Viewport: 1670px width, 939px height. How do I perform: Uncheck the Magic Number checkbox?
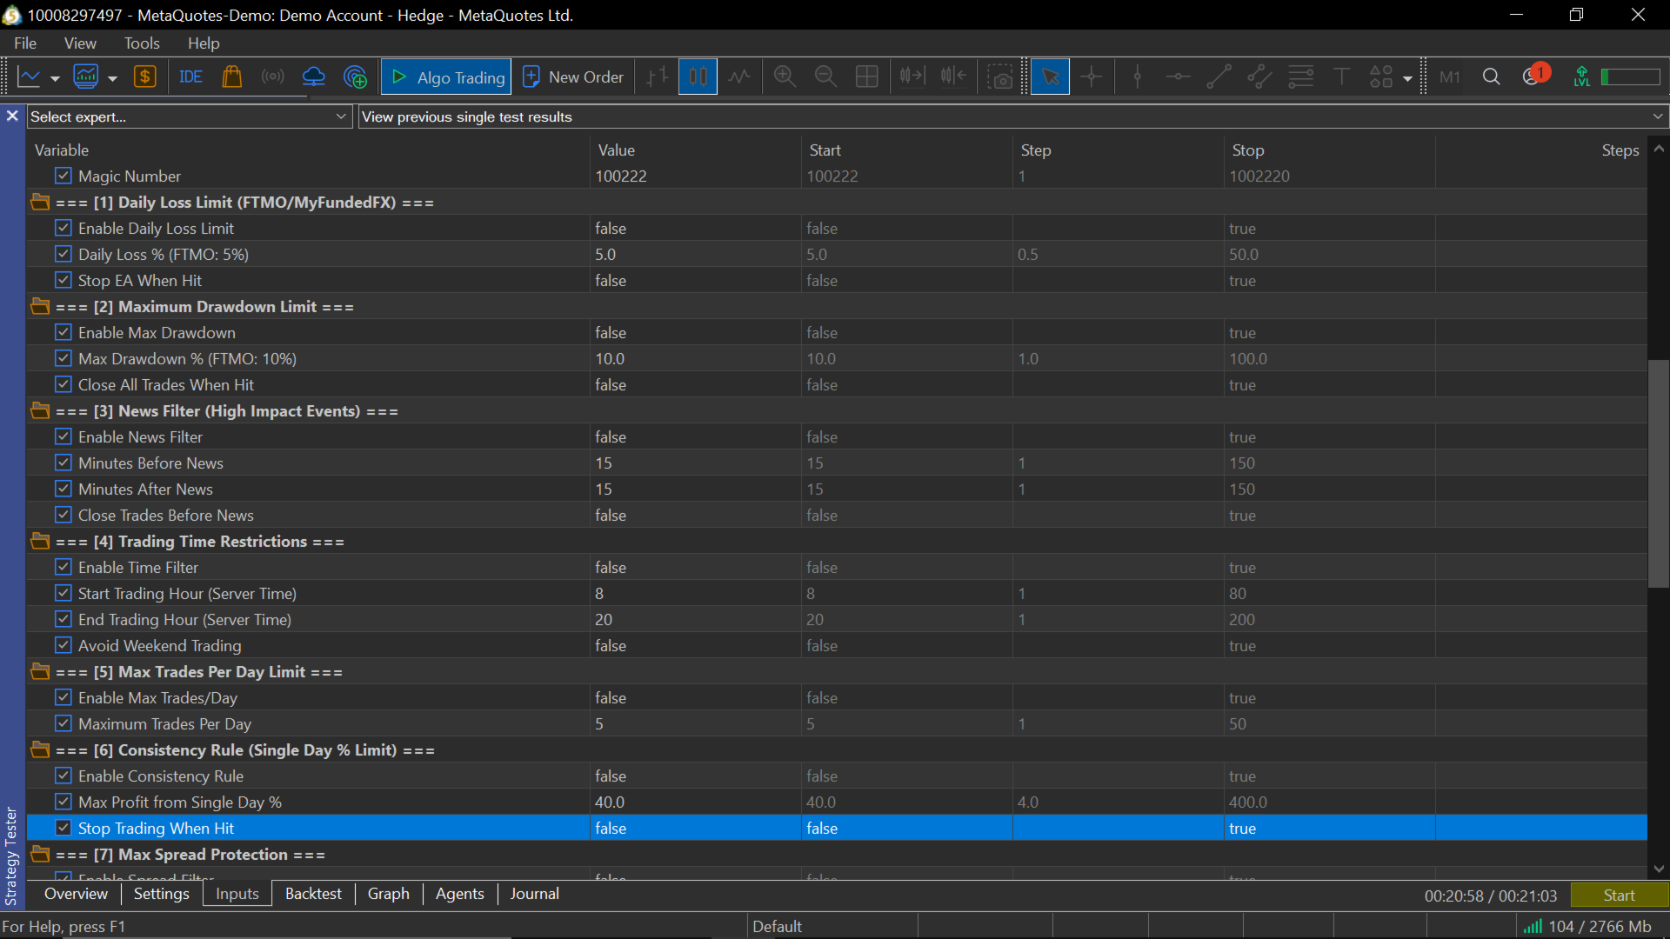click(63, 176)
